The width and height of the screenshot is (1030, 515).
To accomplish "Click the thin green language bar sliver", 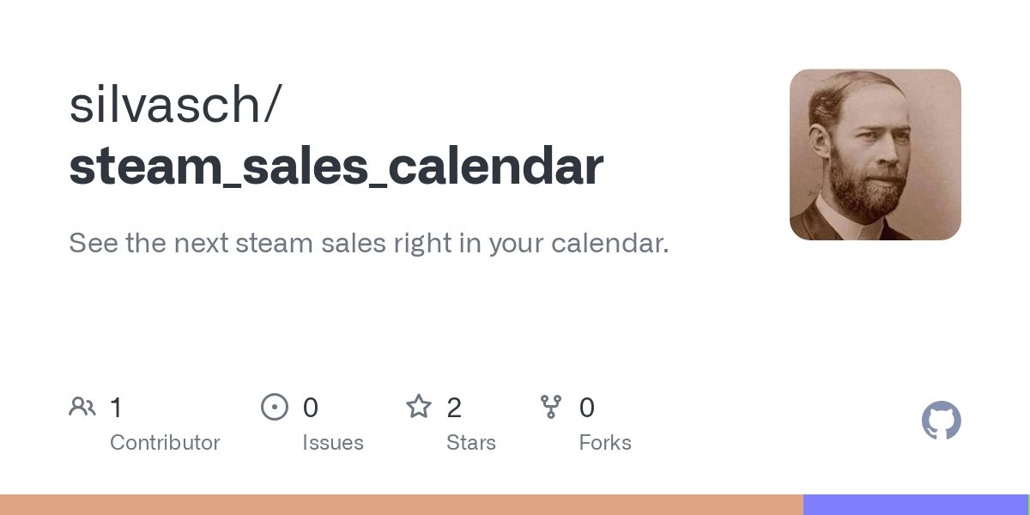I will coord(1028,505).
